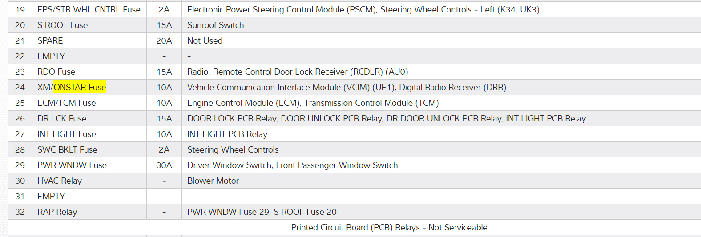701x237 pixels.
Task: Click the SPARE entry in row 21
Action: [50, 40]
